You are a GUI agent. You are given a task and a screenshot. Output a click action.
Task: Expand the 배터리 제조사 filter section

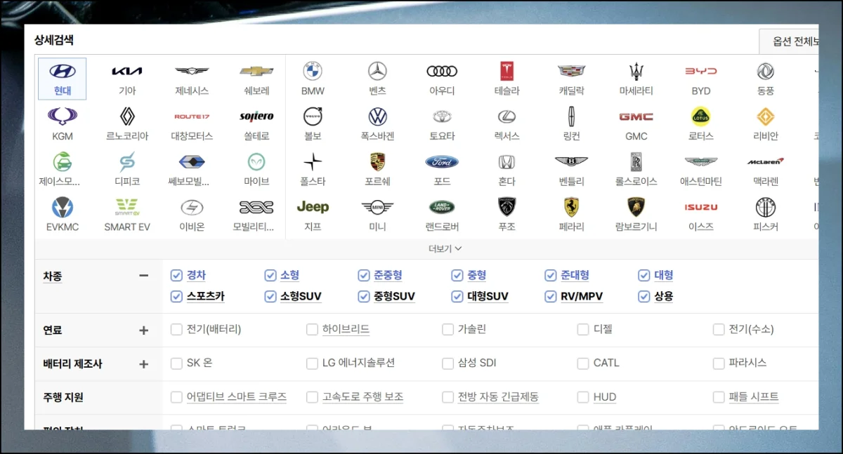tap(144, 364)
